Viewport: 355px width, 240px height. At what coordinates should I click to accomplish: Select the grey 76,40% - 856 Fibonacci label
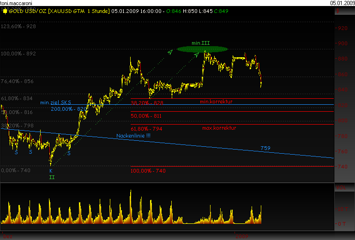[17, 81]
